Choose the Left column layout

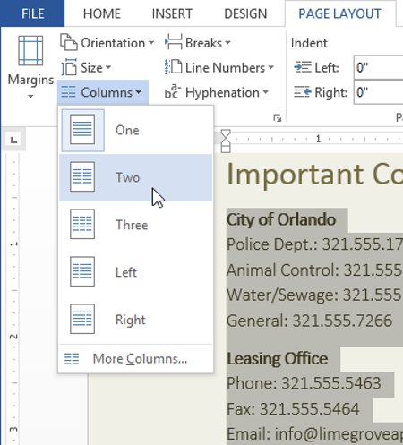pos(136,272)
